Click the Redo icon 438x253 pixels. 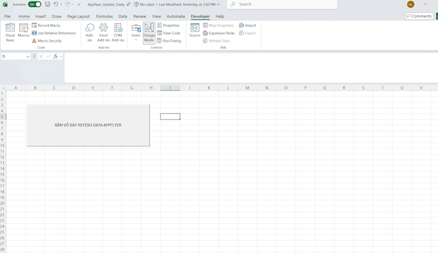(68, 4)
